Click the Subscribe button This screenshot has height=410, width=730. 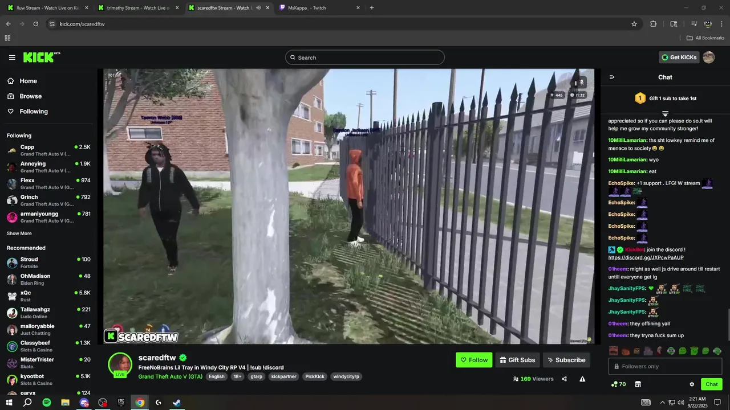pos(566,360)
